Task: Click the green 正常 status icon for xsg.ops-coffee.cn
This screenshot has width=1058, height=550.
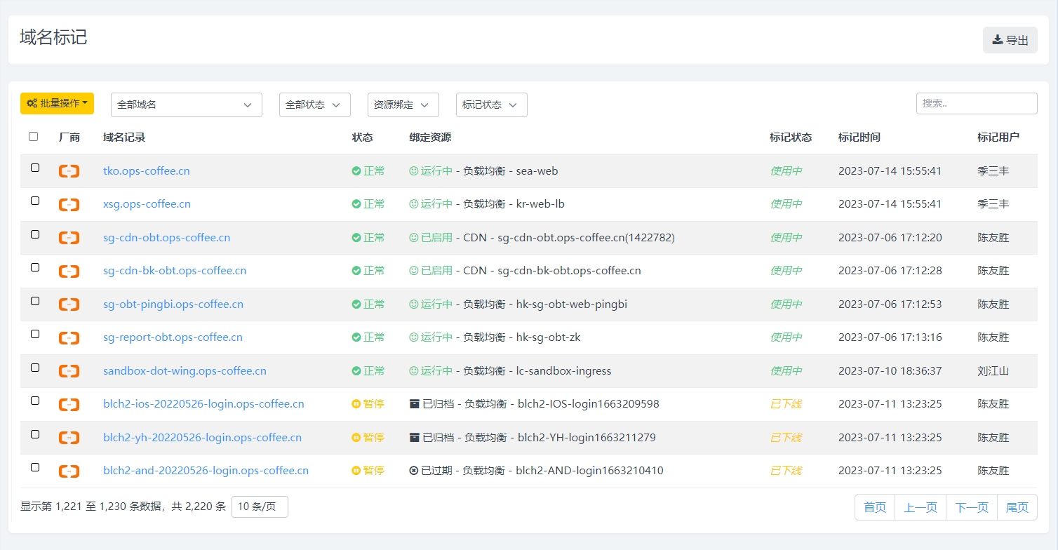Action: tap(356, 204)
